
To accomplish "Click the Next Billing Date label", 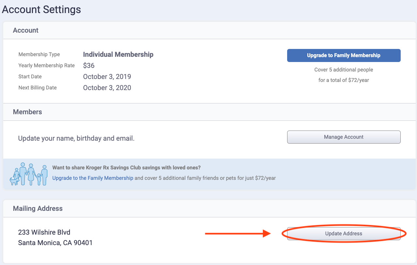I will pos(38,88).
